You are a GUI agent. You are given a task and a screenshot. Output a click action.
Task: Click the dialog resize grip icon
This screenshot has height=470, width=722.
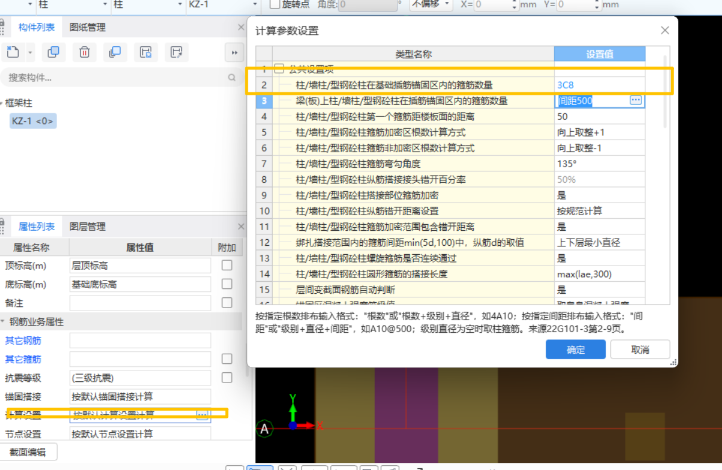coord(673,362)
